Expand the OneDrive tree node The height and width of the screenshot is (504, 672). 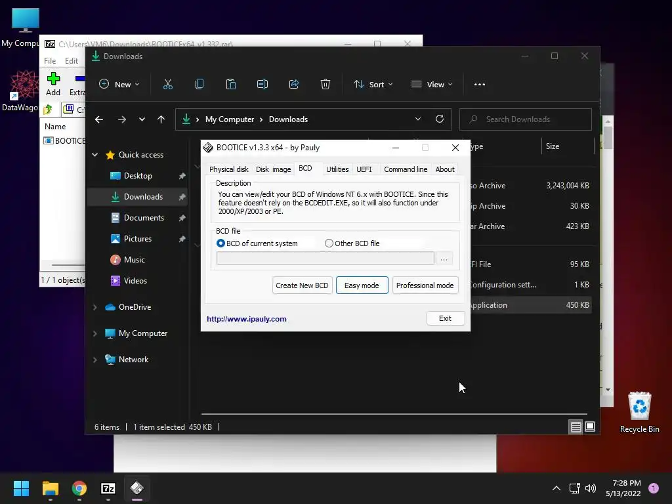pos(95,307)
